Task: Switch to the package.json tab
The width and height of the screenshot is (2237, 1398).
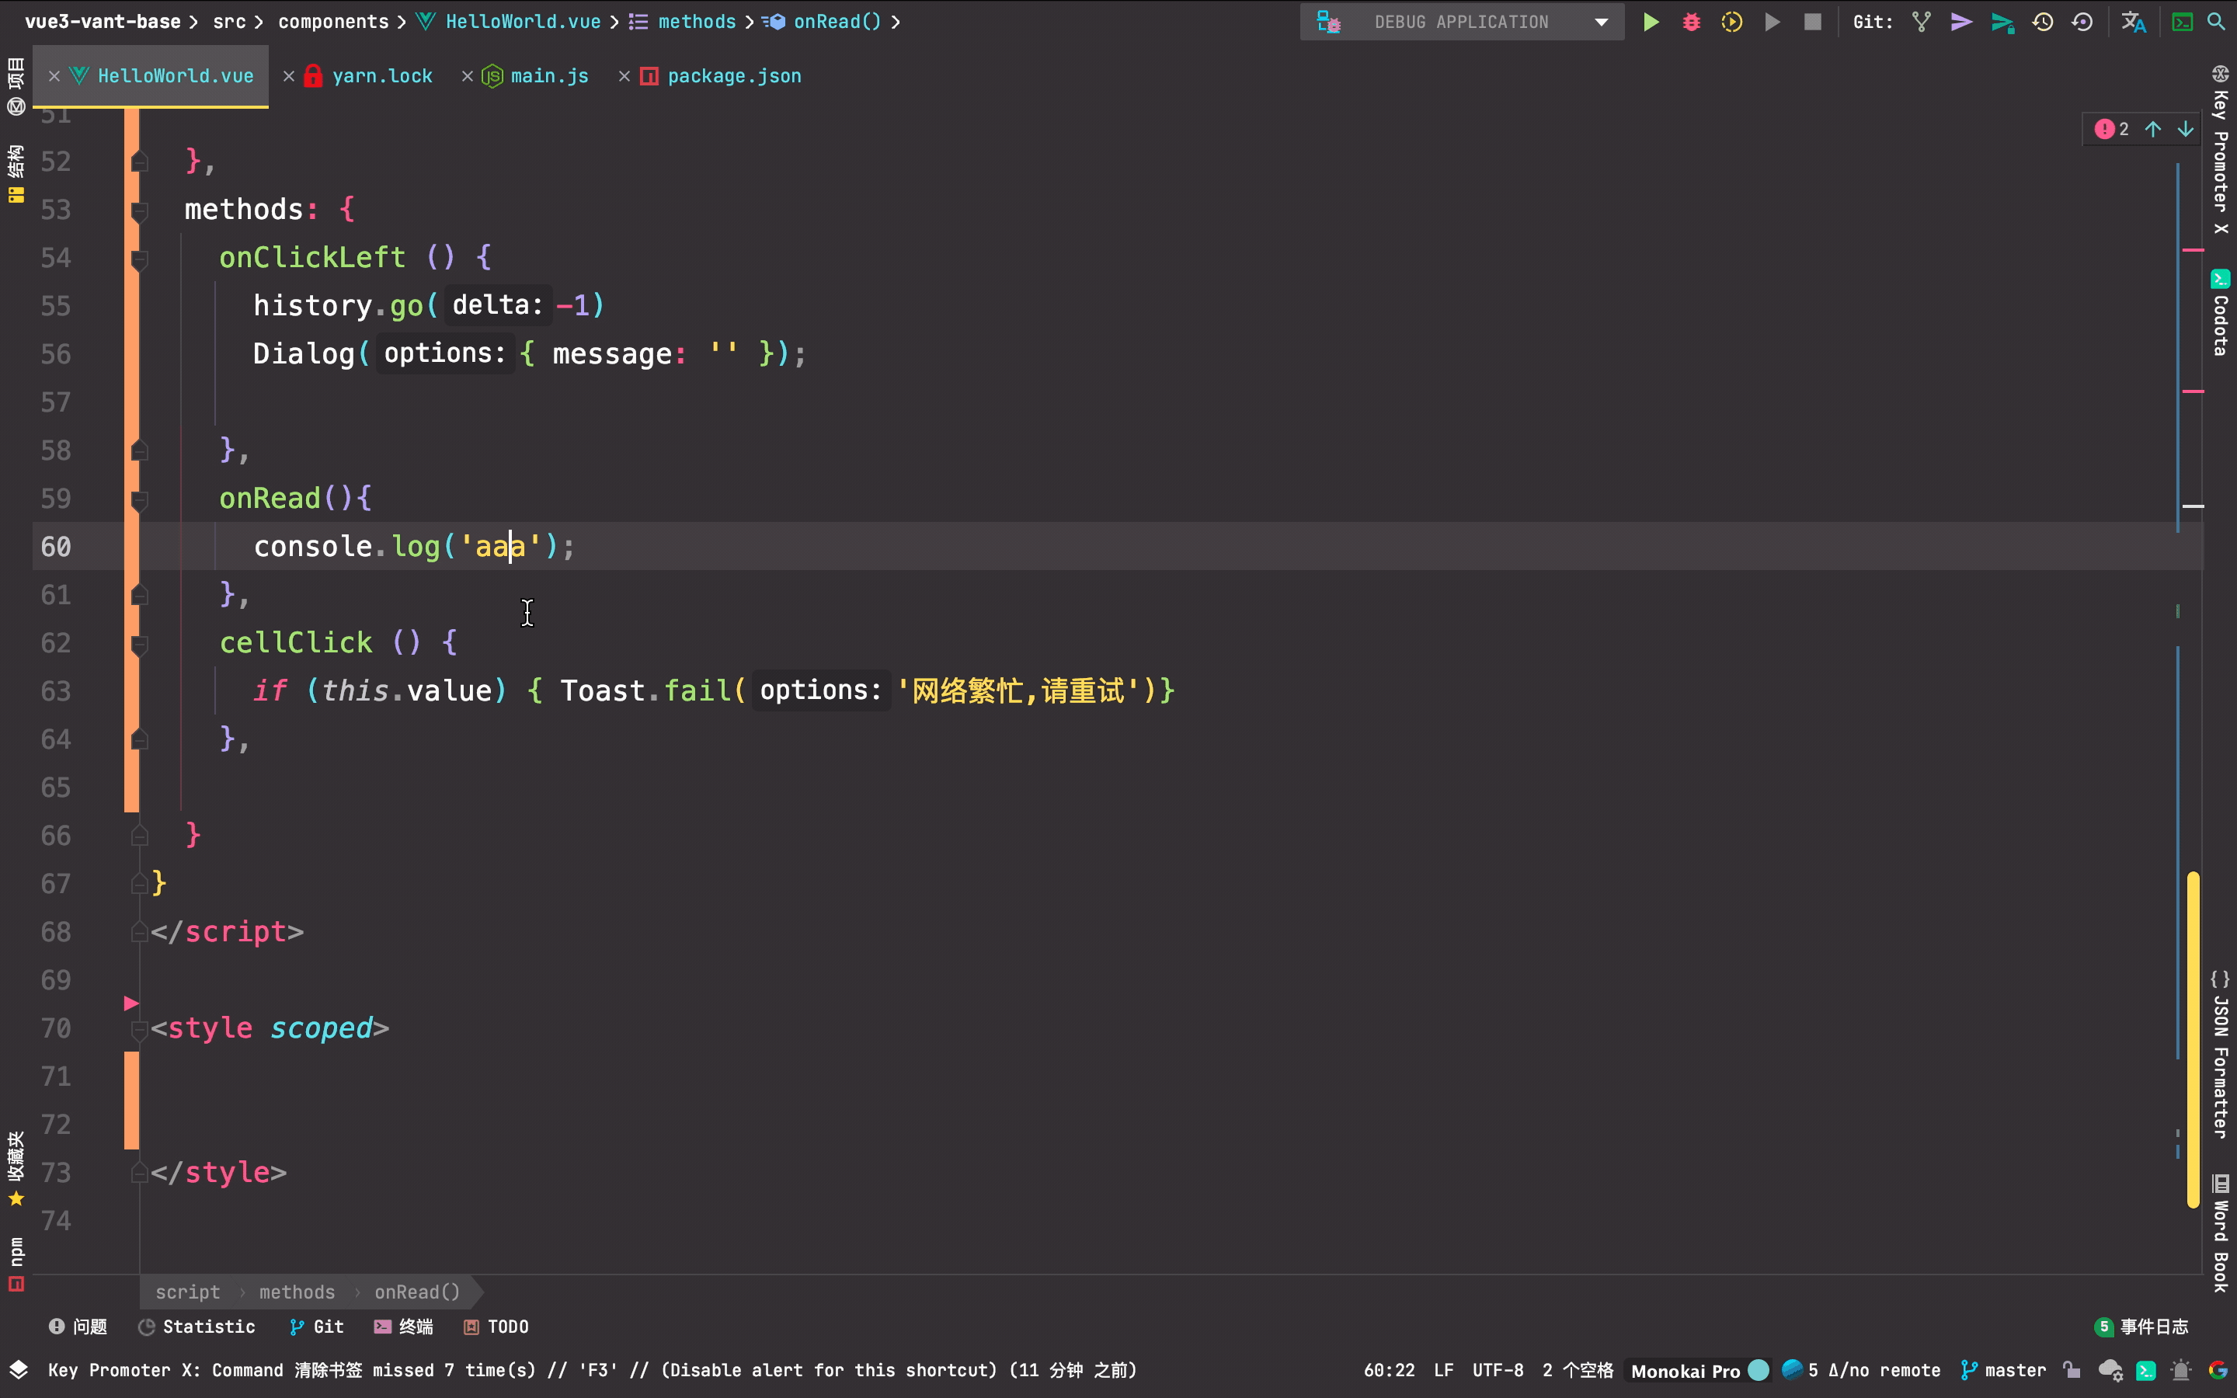Action: (x=733, y=76)
